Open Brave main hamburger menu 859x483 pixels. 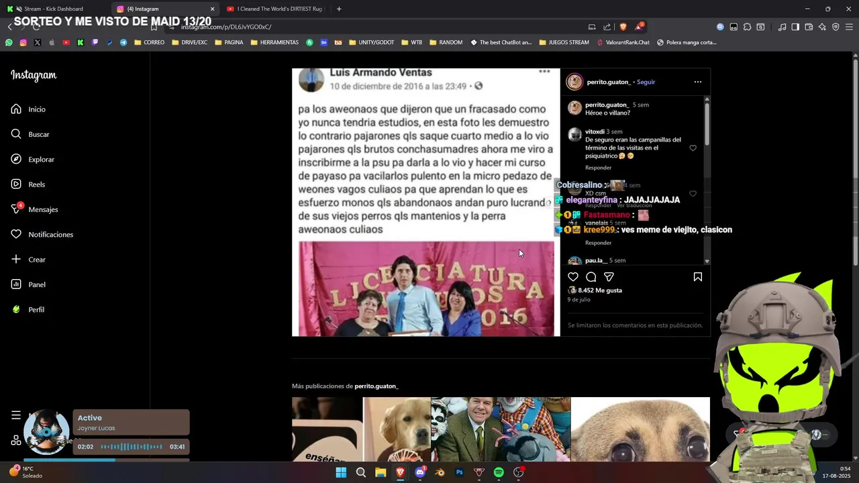[x=849, y=27]
